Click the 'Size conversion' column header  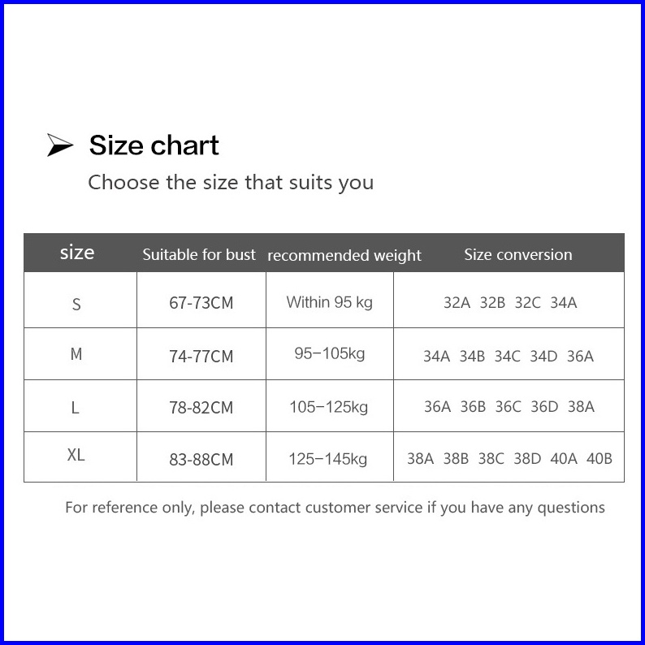(518, 254)
